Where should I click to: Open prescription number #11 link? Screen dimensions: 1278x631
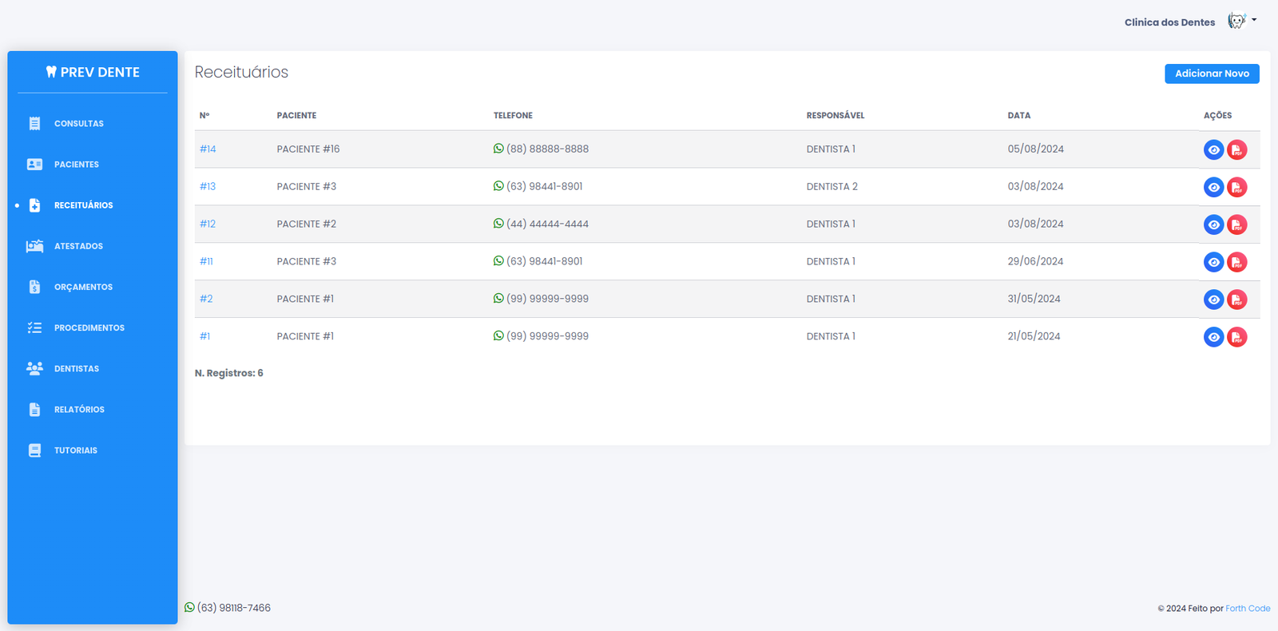coord(206,262)
